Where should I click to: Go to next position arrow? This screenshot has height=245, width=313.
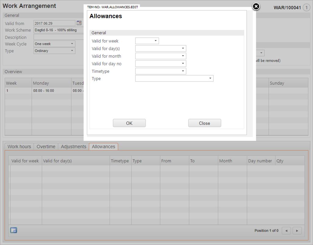[x=297, y=231]
